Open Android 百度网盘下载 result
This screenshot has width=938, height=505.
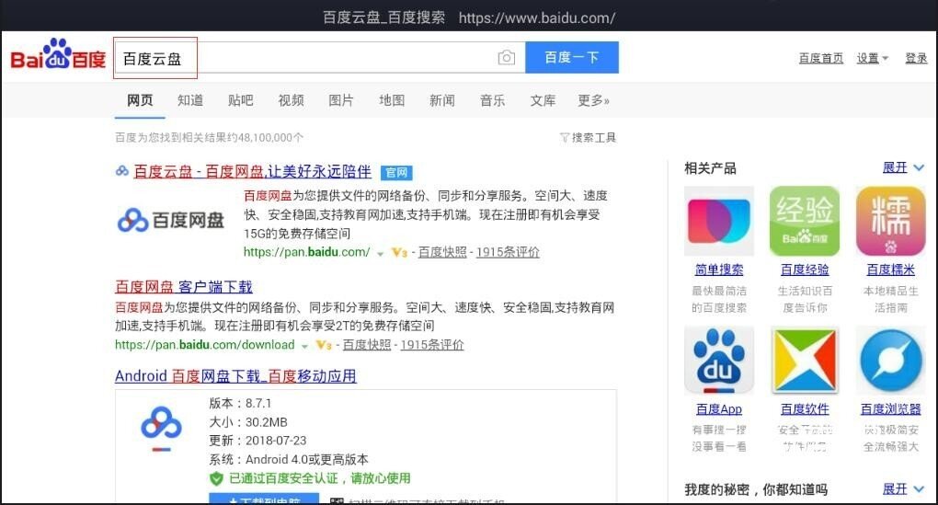pyautogui.click(x=235, y=375)
